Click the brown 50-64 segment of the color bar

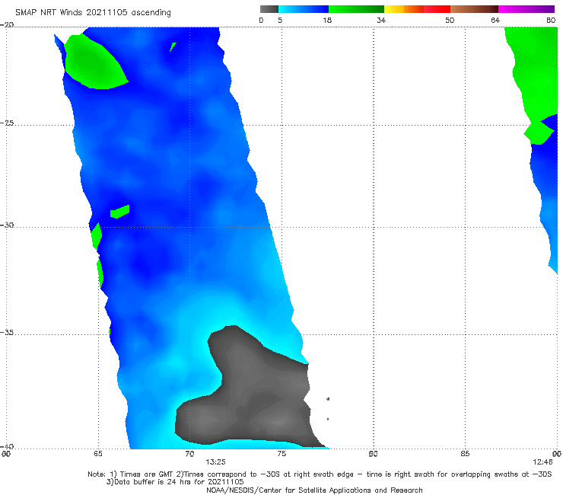(474, 9)
